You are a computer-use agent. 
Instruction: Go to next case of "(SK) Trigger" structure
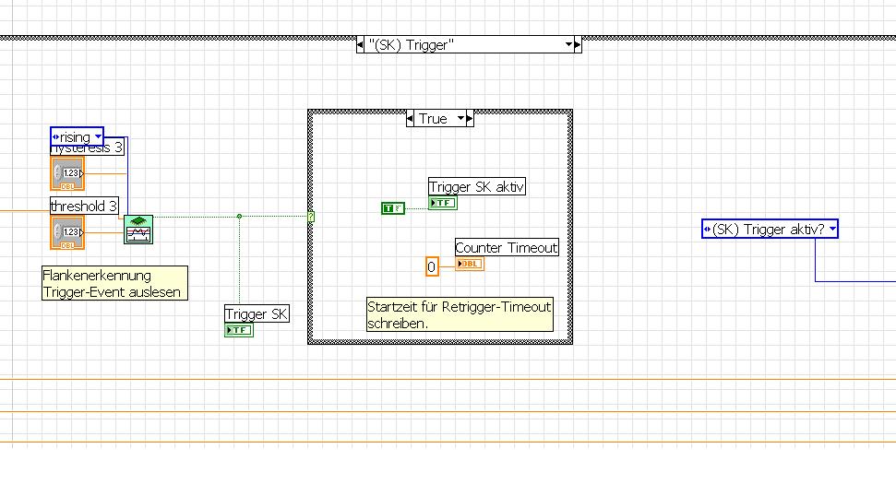point(578,44)
